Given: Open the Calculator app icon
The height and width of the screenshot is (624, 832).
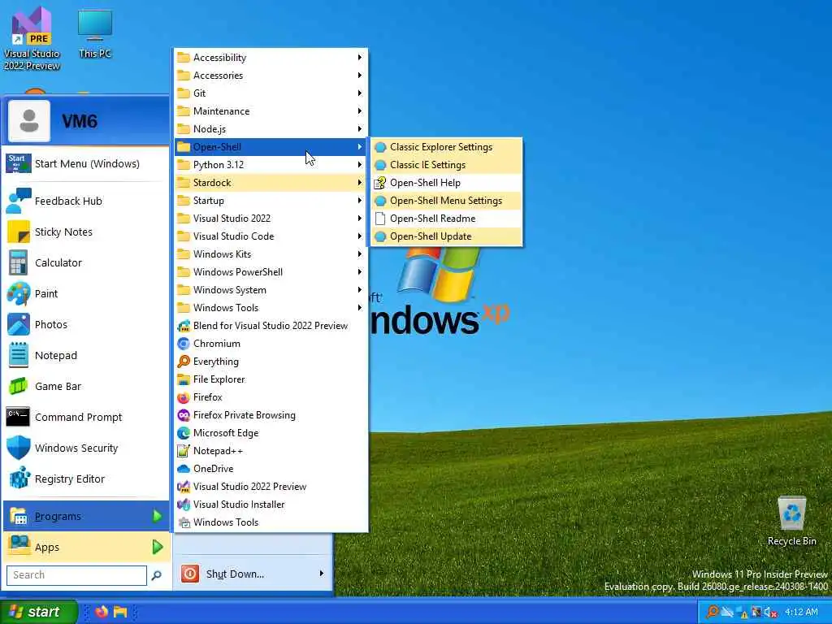Looking at the screenshot, I should 19,262.
